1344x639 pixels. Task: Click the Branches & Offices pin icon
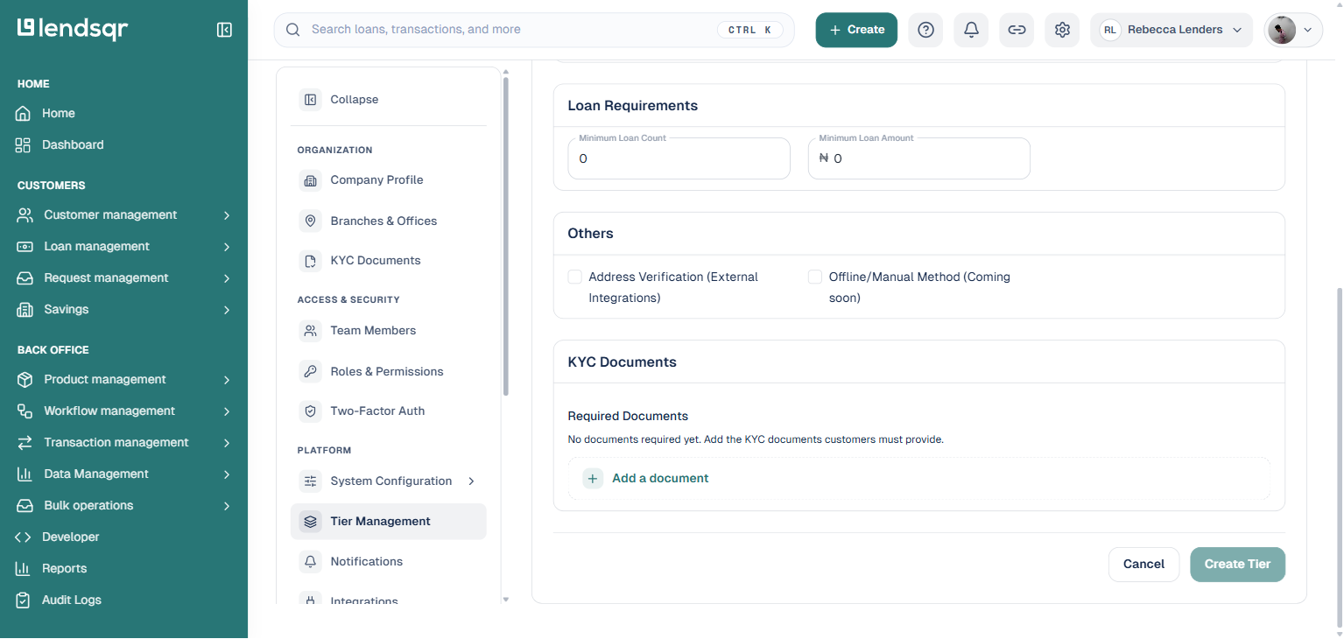point(310,221)
